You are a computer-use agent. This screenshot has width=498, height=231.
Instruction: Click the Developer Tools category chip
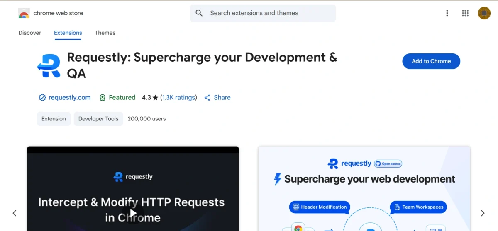click(x=98, y=119)
